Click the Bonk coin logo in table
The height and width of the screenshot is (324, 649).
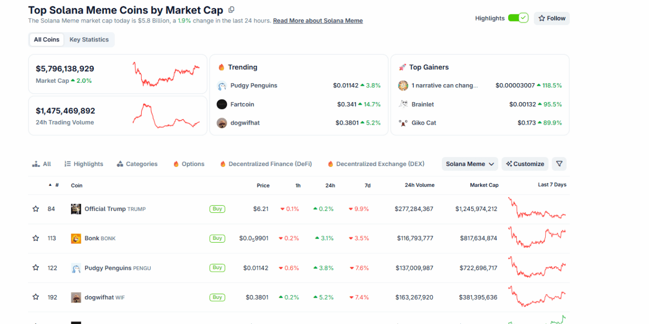click(x=76, y=238)
